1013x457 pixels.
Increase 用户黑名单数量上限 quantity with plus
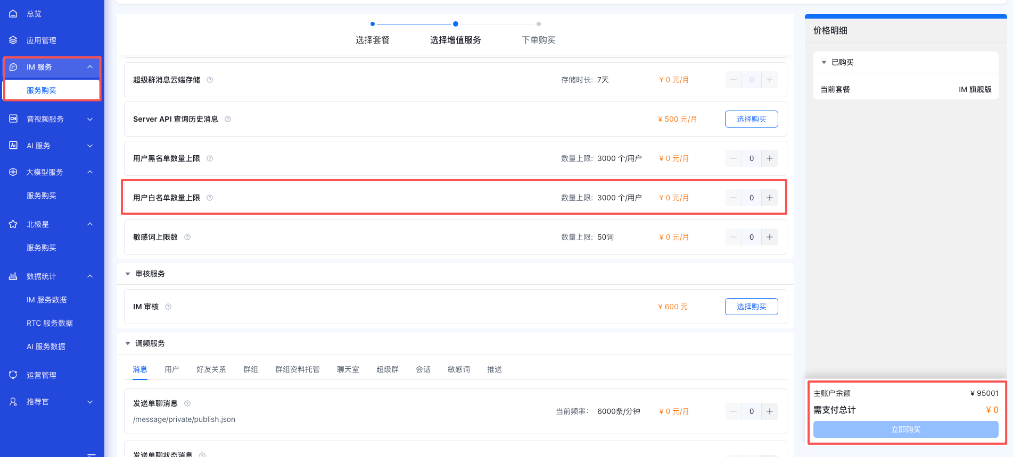point(770,158)
